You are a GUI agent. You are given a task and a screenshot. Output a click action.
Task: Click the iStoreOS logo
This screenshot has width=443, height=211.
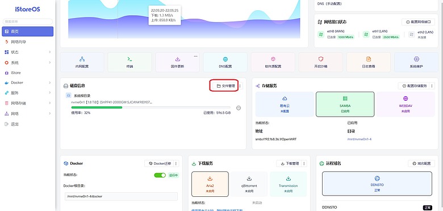(x=27, y=9)
